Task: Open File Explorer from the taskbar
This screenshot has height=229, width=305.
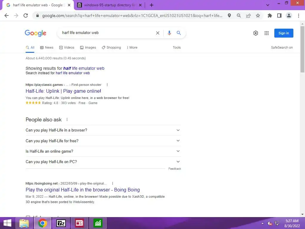Action: pos(24,223)
